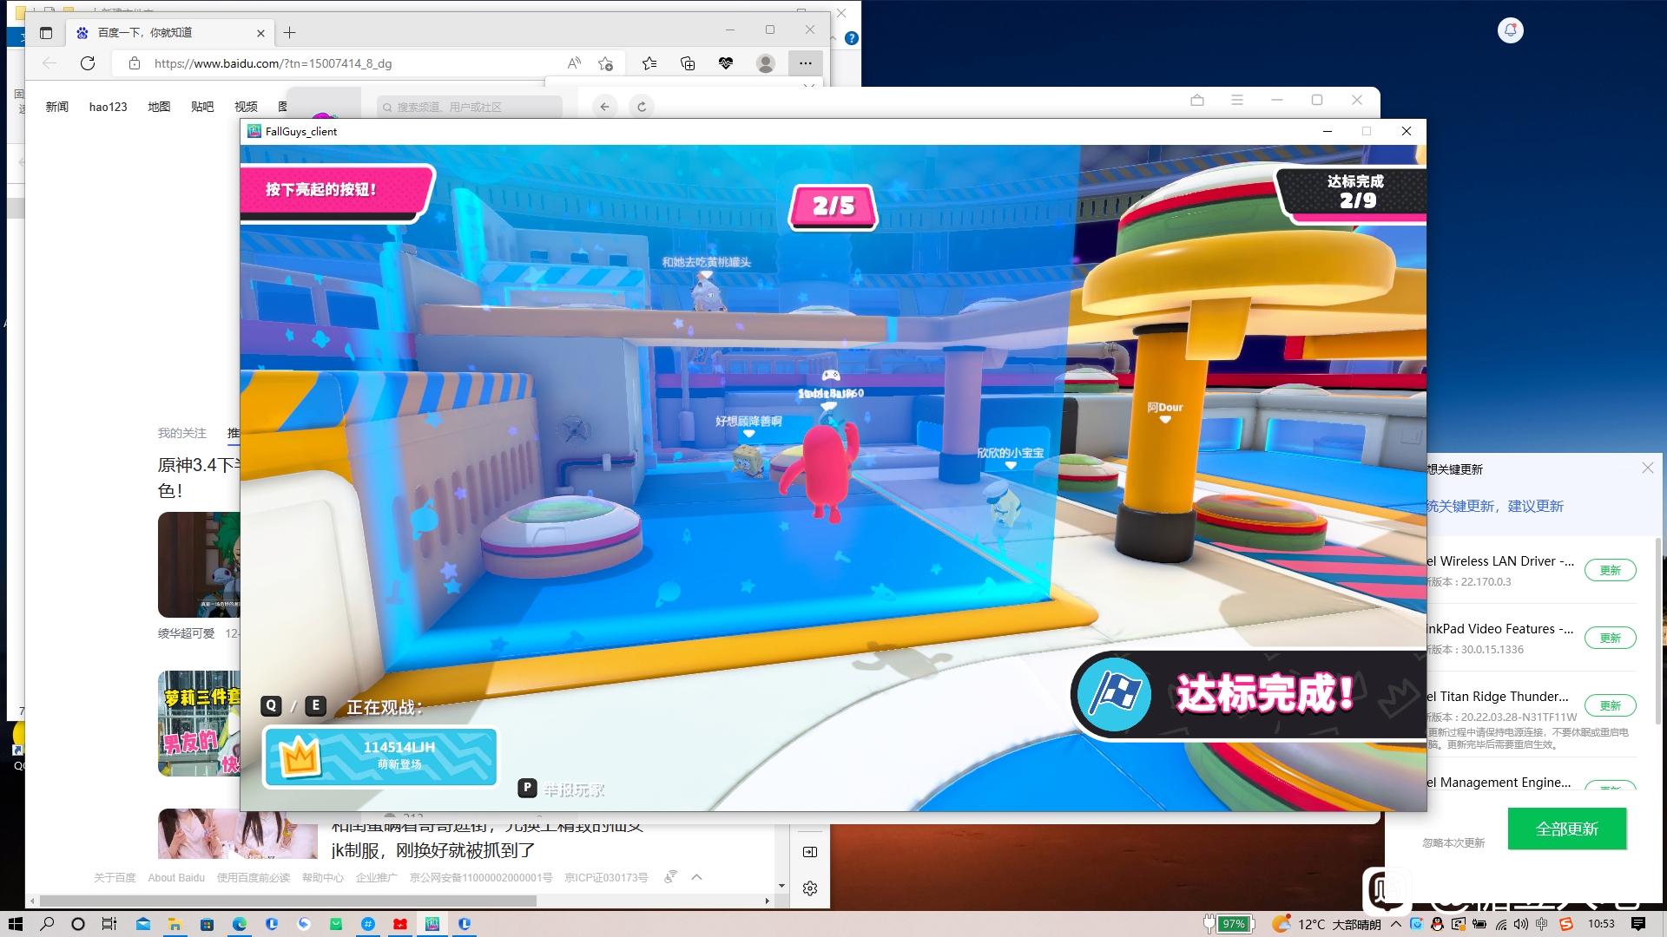Open Baidu feed thumbnail by 绫华超可爱
The width and height of the screenshot is (1667, 937).
[x=199, y=565]
